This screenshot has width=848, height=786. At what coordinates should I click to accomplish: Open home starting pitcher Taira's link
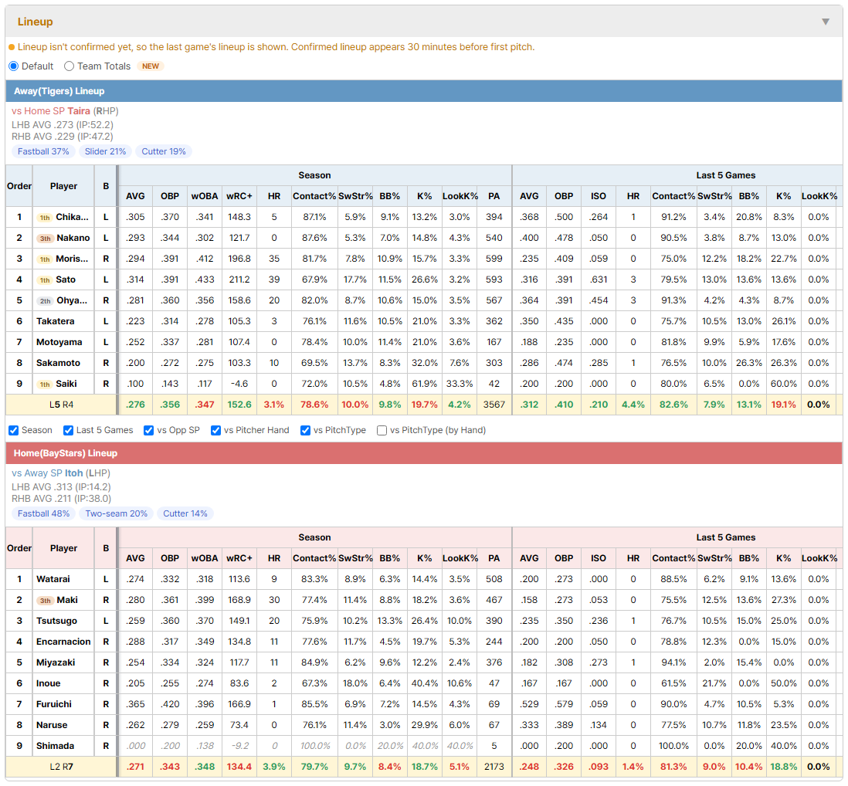click(x=79, y=111)
